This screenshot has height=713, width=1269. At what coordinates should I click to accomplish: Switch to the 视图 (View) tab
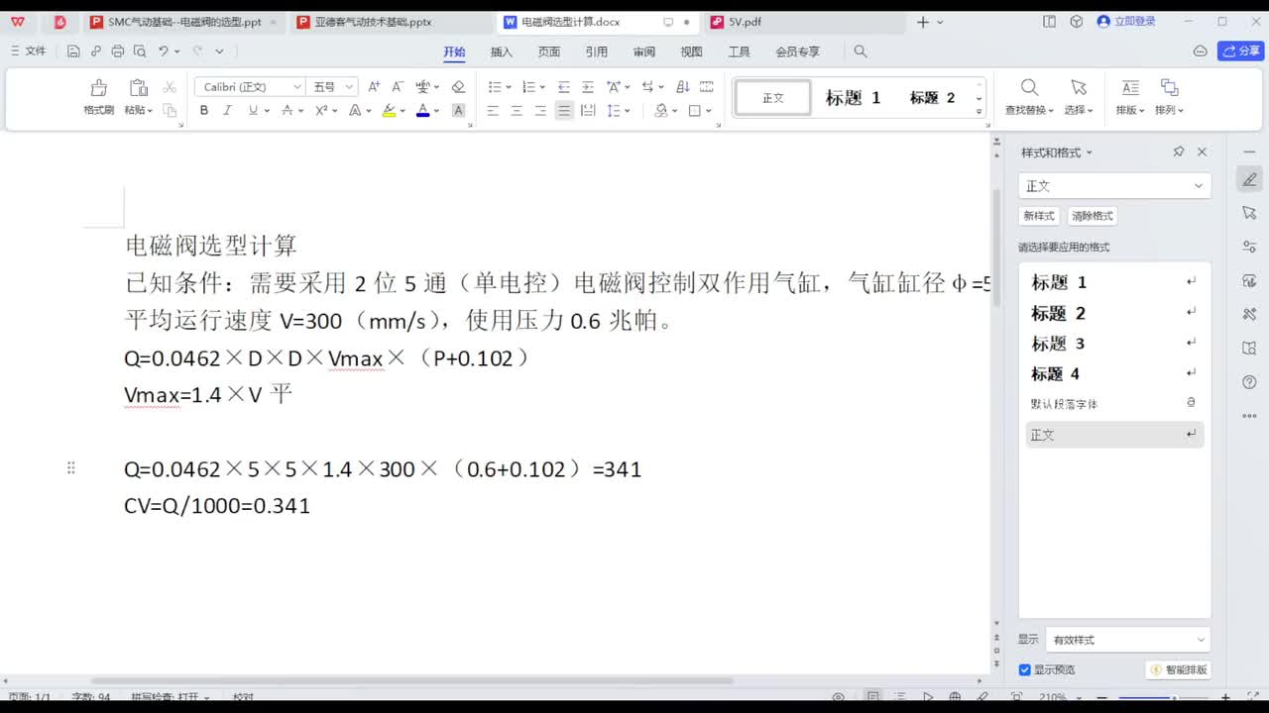692,51
